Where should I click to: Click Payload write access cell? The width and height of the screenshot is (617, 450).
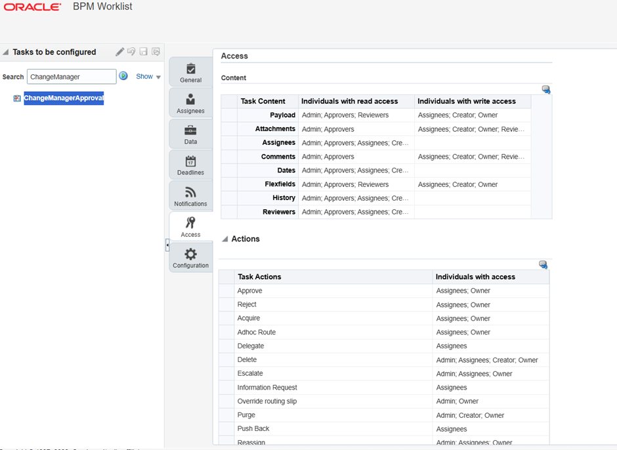(x=473, y=115)
